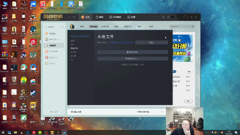
Task: Open the World of Warcraft desktop shortcut
Action: pyautogui.click(x=24, y=94)
